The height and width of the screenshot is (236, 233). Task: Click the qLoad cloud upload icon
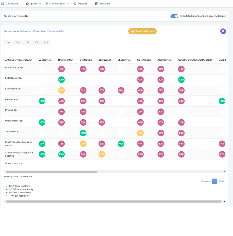click(27, 4)
